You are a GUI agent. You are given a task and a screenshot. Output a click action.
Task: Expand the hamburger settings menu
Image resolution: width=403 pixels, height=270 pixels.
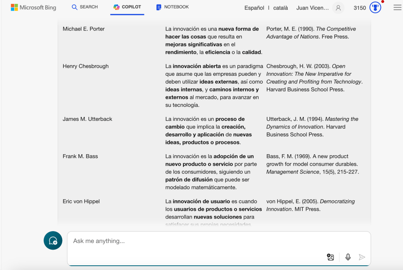(x=397, y=8)
